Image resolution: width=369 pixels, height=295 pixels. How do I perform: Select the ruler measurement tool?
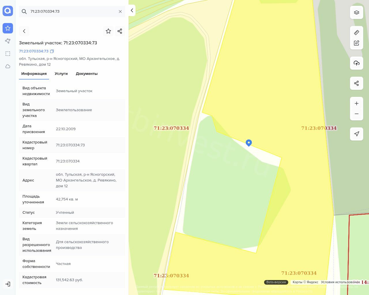click(x=356, y=33)
